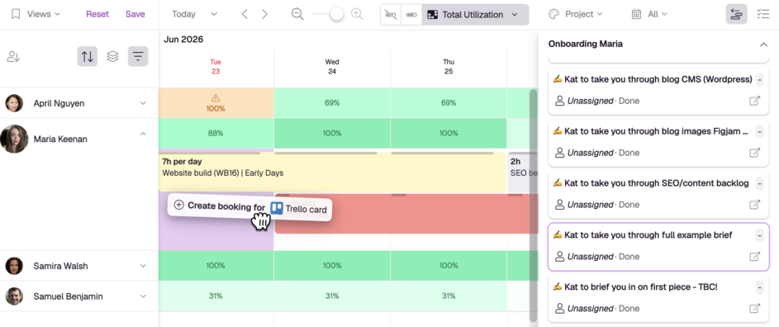Expand April Nguyen's row

pos(143,103)
